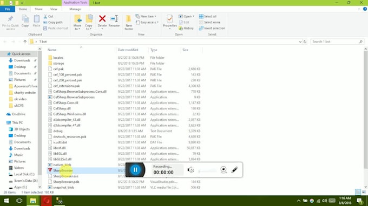Click the red Delete icon
Image resolution: width=368 pixels, height=206 pixels.
click(102, 18)
